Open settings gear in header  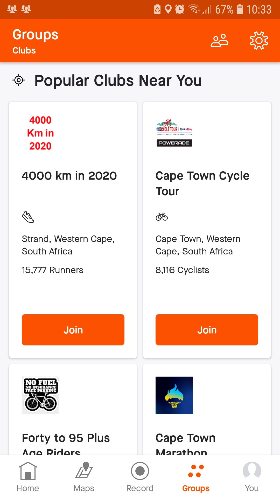click(x=259, y=41)
